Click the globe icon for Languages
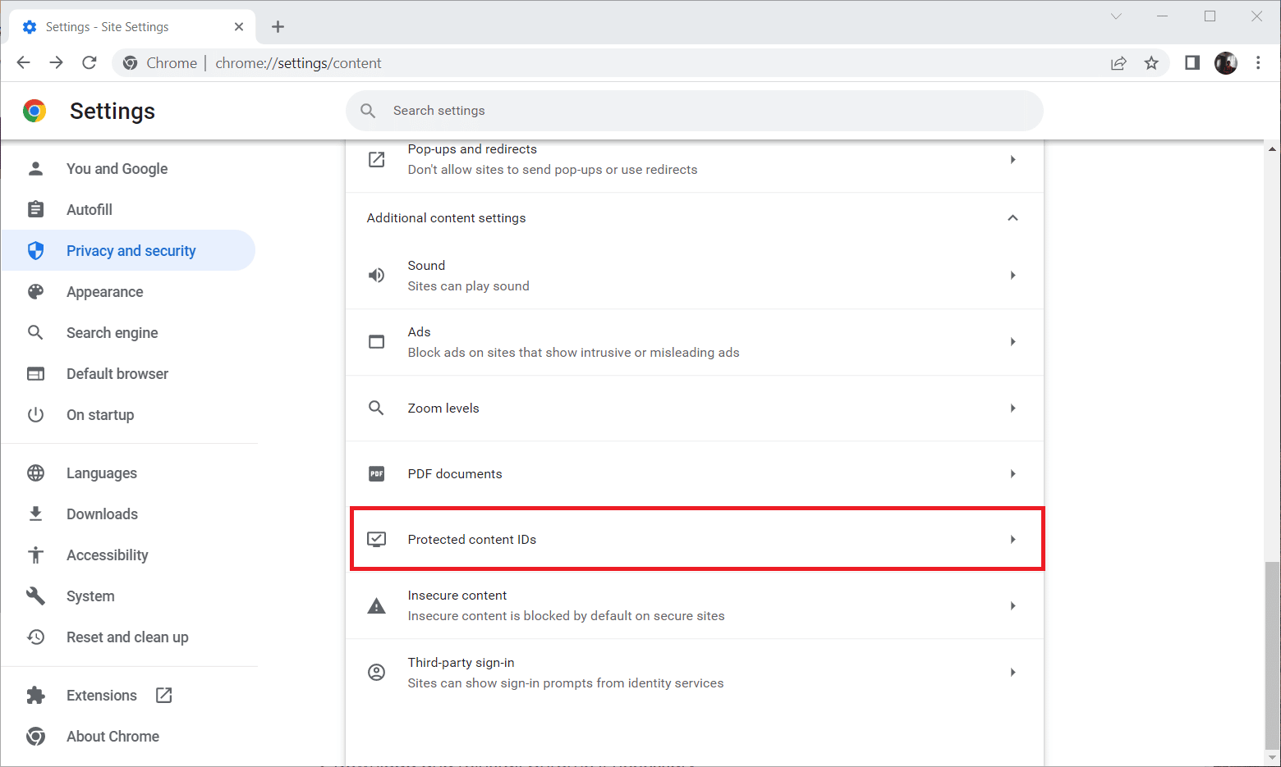The height and width of the screenshot is (767, 1281). pos(35,473)
